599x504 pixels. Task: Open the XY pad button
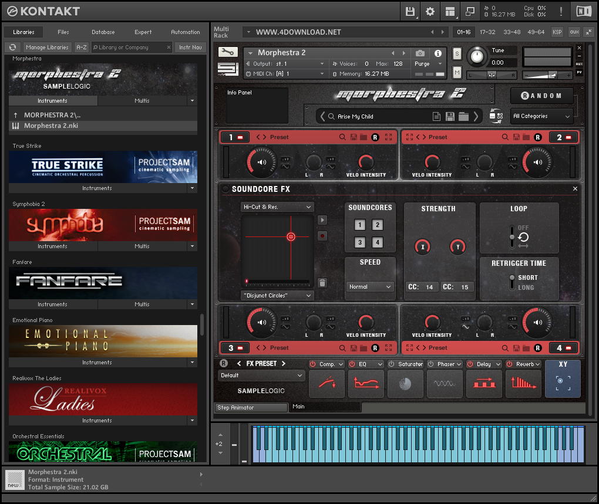(563, 379)
